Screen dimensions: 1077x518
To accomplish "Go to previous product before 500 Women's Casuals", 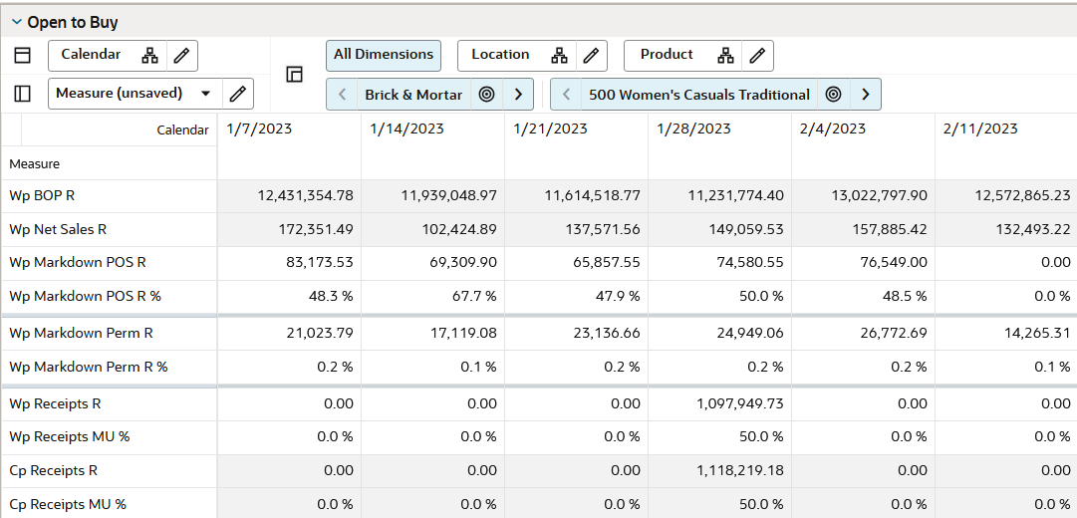I will coord(567,95).
